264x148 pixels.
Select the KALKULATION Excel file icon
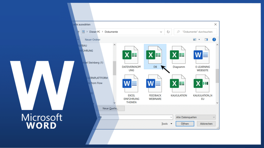click(178, 84)
